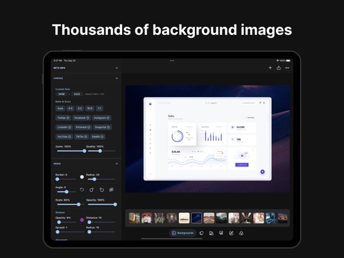Click the Shadow Opacity 9% slider handle
Screen dimensions: 344x258
click(x=59, y=222)
